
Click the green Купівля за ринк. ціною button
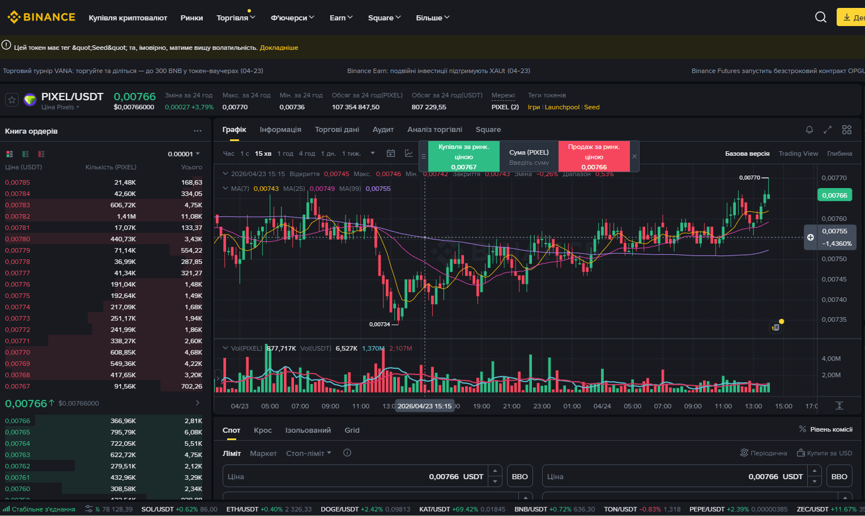pos(464,156)
